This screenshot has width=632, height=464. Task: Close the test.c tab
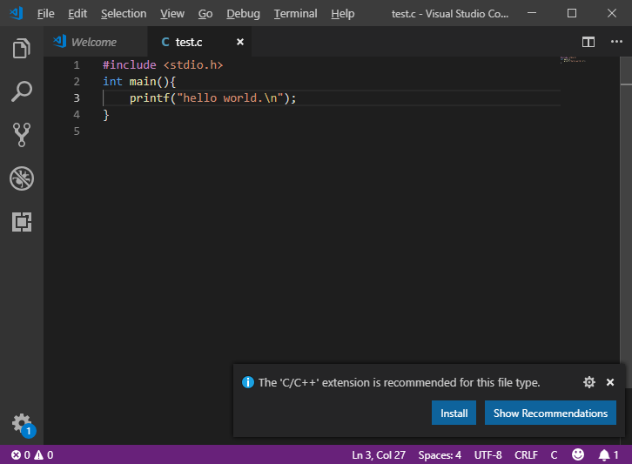(x=239, y=42)
